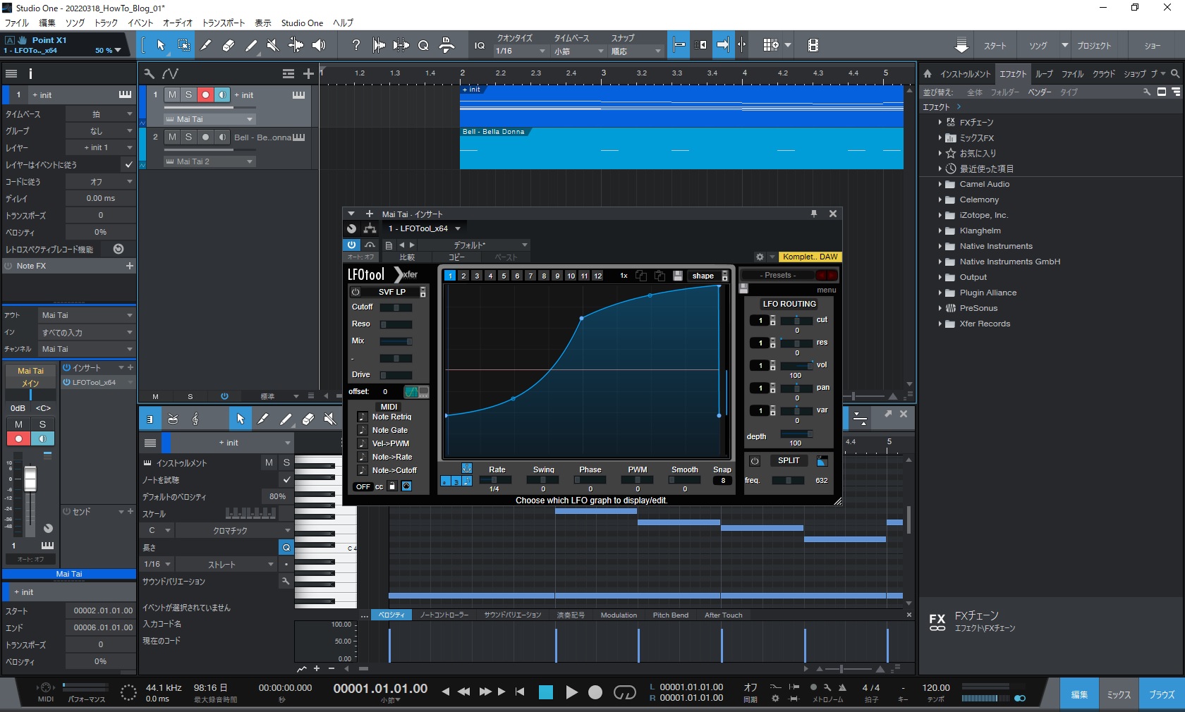Open the browser home icon
This screenshot has height=712, width=1185.
[928, 73]
